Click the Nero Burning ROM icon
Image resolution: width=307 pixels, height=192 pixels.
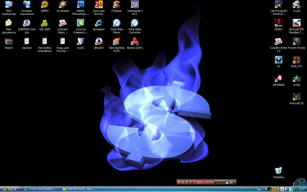tap(117, 42)
